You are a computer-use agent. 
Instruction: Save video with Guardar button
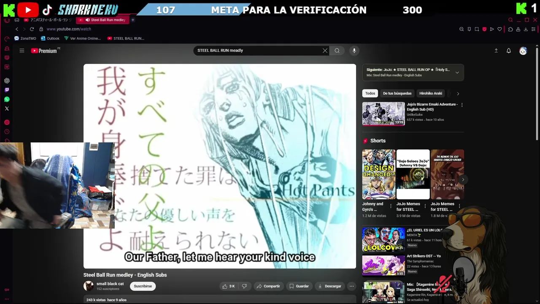(x=299, y=286)
